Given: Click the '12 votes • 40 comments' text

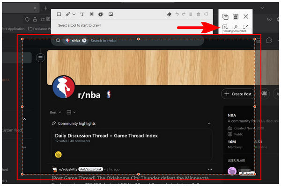Looking at the screenshot, I should coord(73,141).
